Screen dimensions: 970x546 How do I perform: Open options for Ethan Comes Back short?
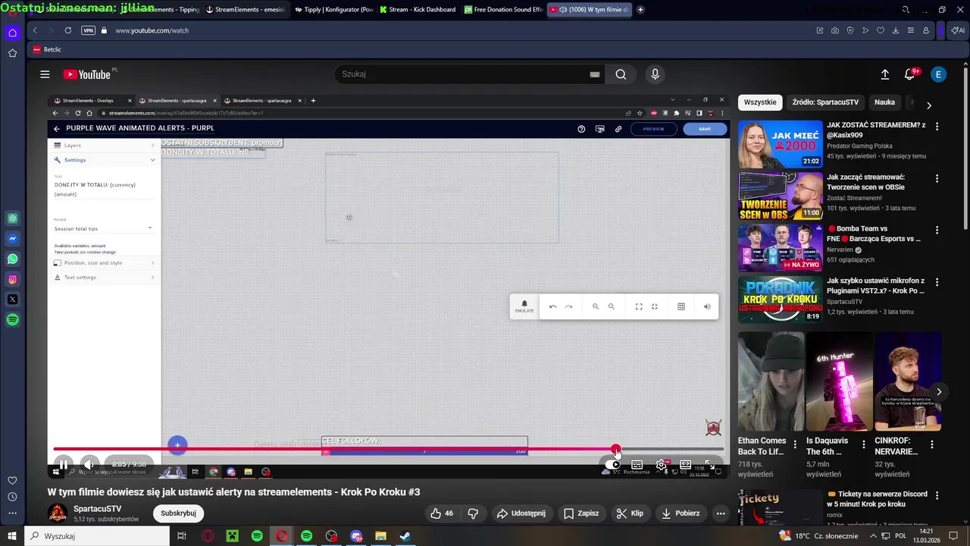point(795,444)
